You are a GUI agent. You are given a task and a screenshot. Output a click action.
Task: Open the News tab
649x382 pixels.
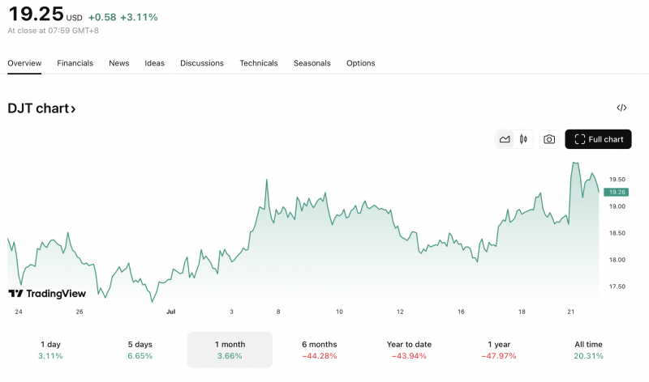[x=118, y=63]
